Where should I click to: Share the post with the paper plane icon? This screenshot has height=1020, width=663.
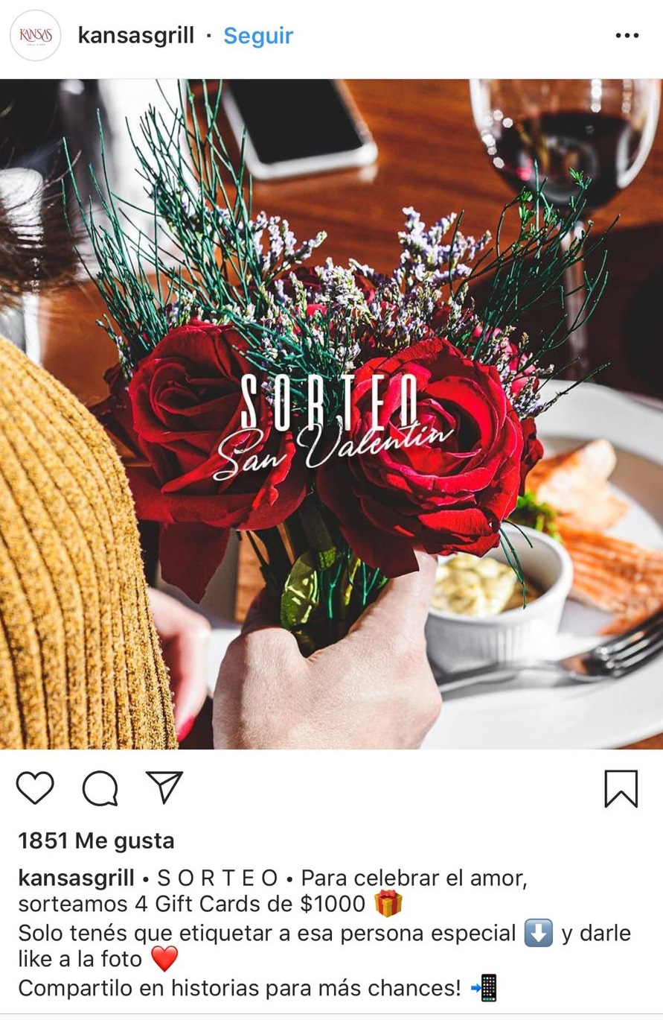click(x=164, y=787)
